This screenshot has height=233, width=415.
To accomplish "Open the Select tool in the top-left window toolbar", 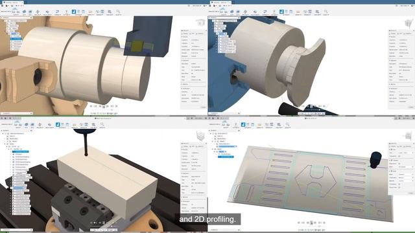I will [x=118, y=12].
